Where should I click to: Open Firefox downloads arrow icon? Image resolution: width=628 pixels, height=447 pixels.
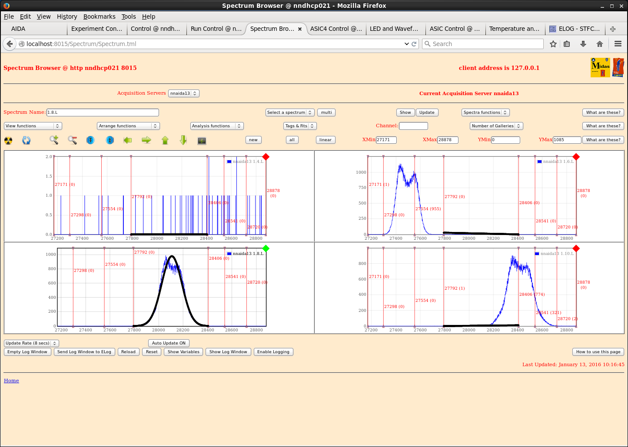pos(583,44)
